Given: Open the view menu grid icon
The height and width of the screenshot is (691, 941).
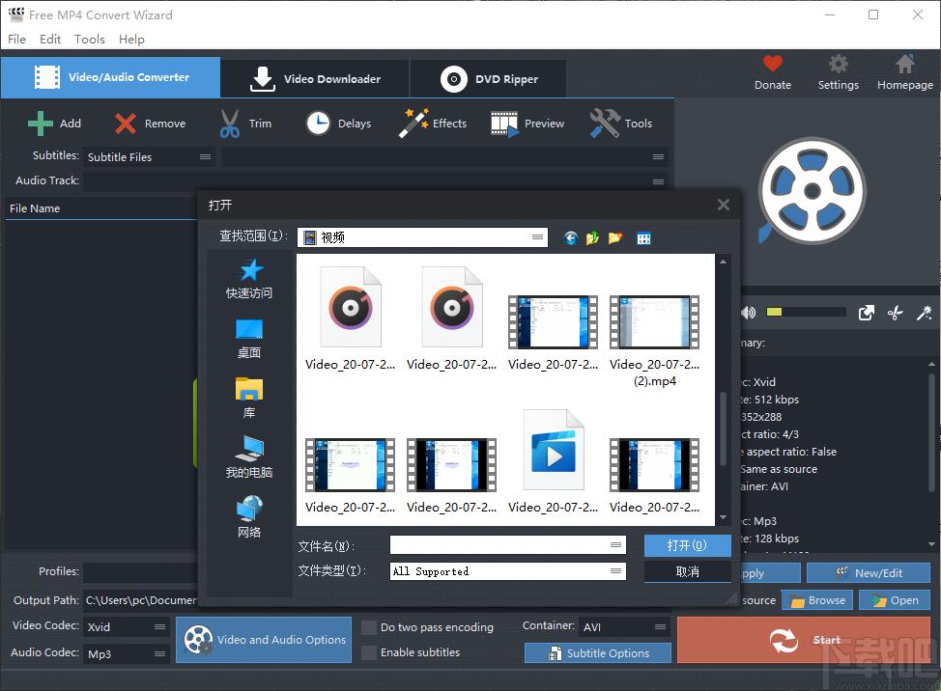Looking at the screenshot, I should pos(643,238).
